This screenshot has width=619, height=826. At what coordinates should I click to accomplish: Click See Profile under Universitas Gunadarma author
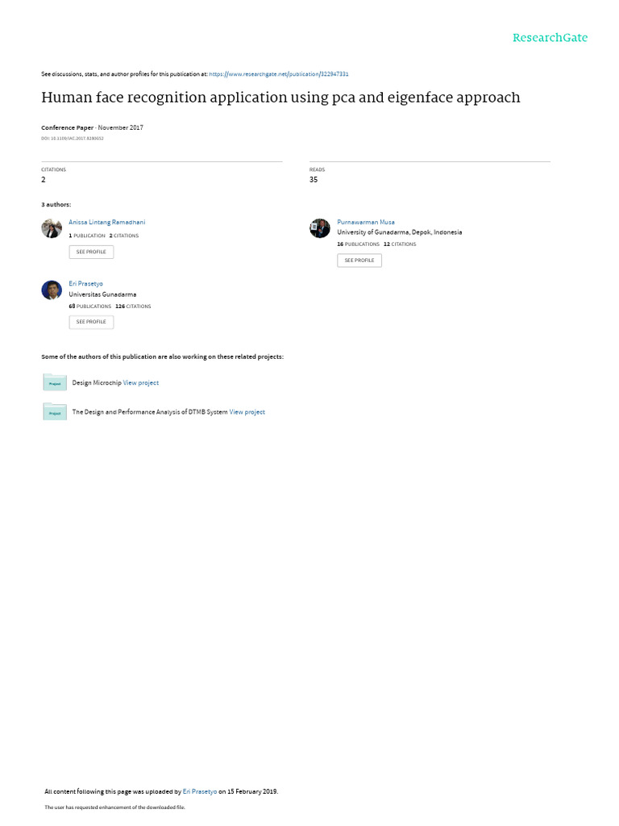coord(91,322)
